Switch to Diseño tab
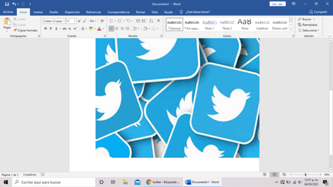This screenshot has height=187, width=333. (x=54, y=12)
